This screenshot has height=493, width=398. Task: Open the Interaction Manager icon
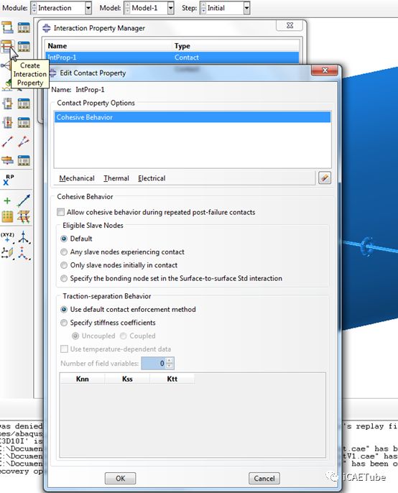click(x=24, y=27)
